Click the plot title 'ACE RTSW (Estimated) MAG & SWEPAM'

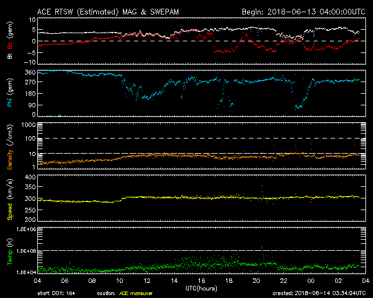coord(108,12)
